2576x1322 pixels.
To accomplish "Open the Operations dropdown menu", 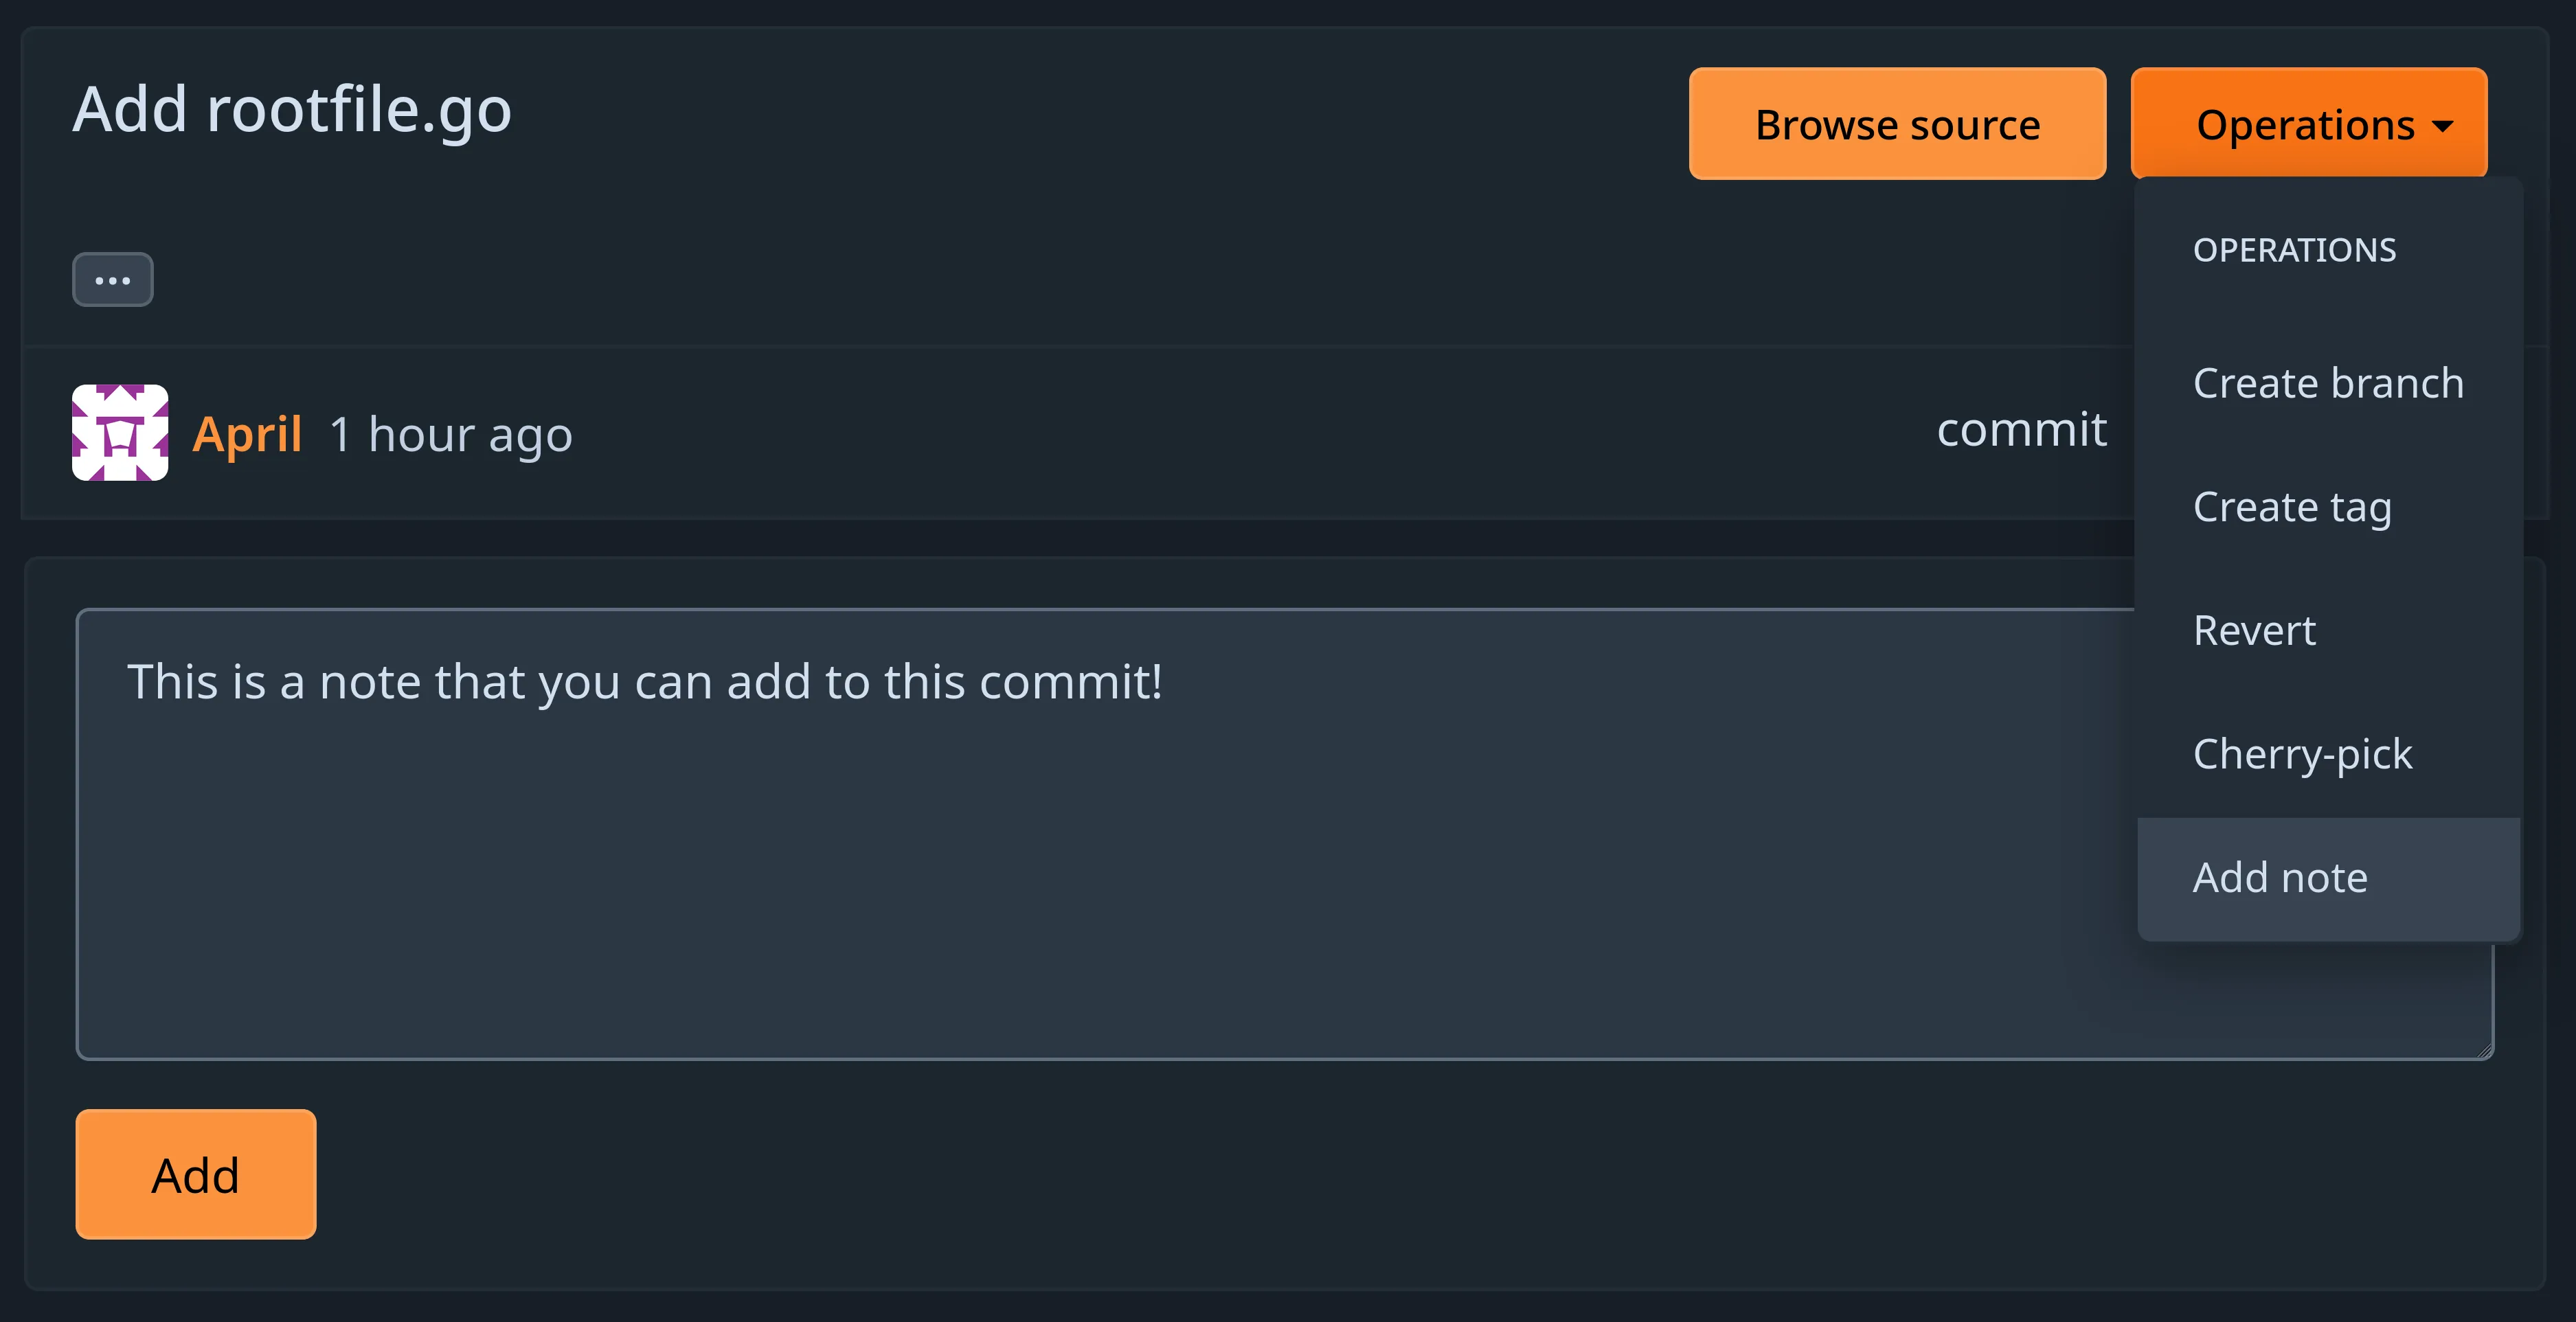I will (2308, 123).
